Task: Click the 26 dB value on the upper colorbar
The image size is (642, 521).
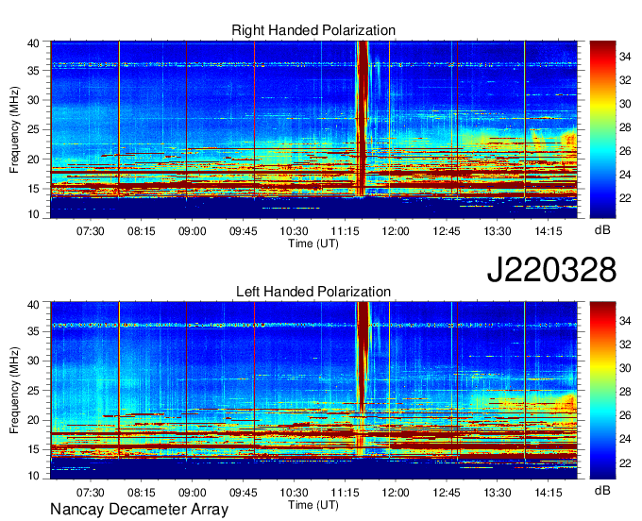Action: 625,151
